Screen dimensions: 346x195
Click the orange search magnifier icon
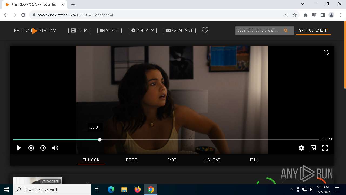pyautogui.click(x=286, y=30)
